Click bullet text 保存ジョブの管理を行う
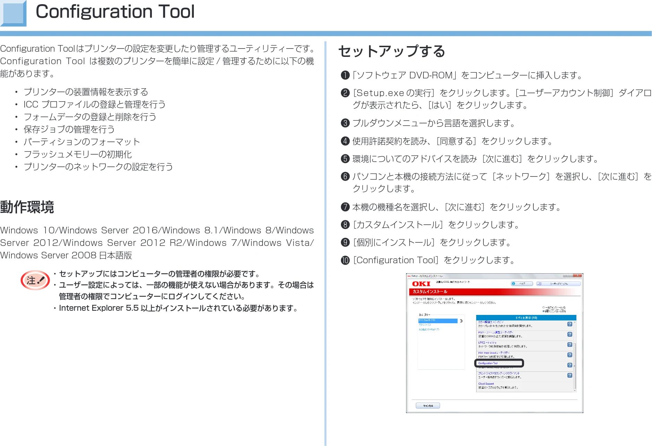The height and width of the screenshot is (446, 652). coord(69,129)
